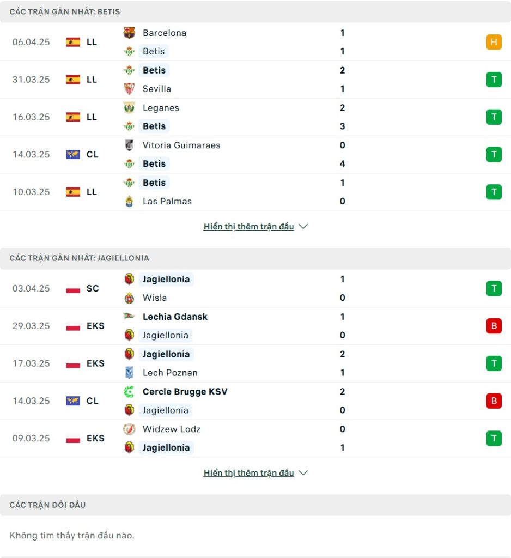Click the orange H draw result badge
This screenshot has height=558, width=511.
pos(494,42)
